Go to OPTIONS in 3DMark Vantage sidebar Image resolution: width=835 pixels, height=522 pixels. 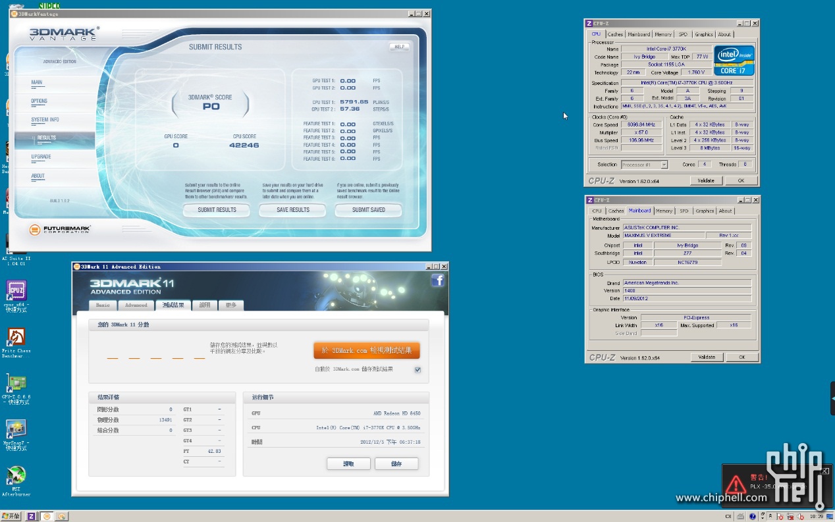click(x=39, y=101)
